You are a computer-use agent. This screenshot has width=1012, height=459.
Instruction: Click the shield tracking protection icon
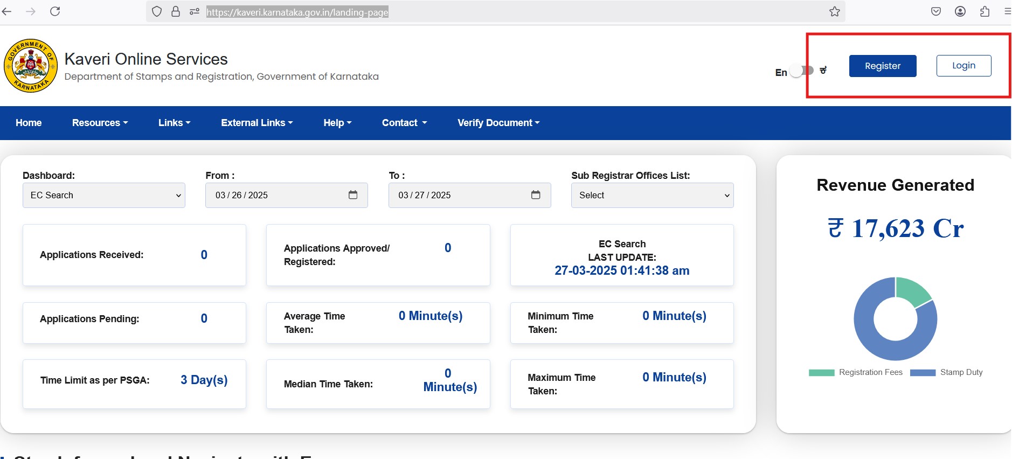157,11
